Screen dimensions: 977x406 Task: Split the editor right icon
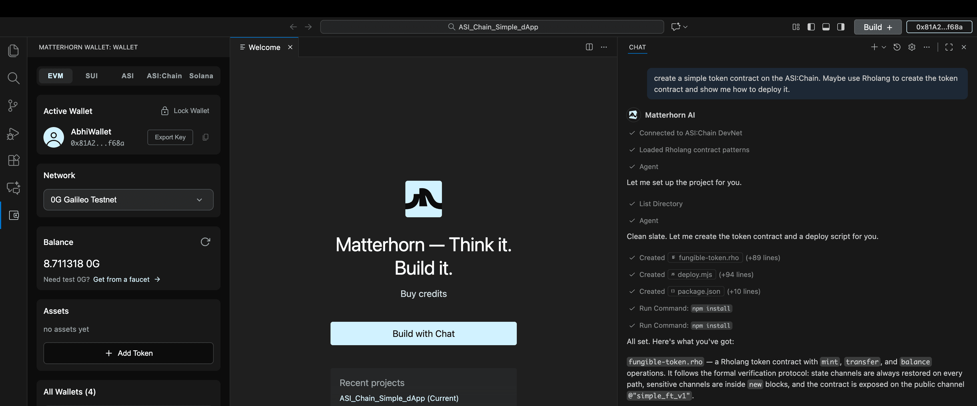point(589,47)
